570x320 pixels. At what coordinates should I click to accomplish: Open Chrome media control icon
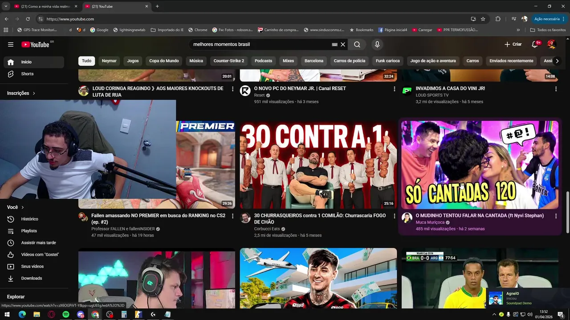coord(513,19)
